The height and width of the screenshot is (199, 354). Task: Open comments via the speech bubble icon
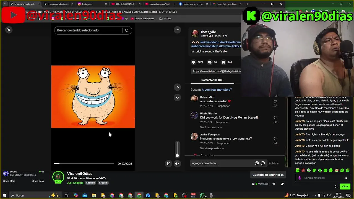[210, 62]
